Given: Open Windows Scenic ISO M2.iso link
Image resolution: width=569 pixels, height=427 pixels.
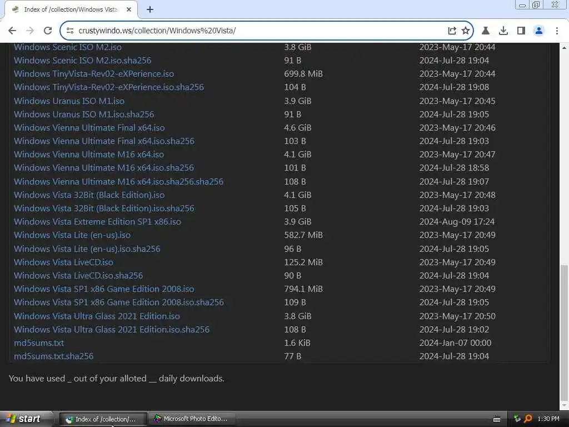Looking at the screenshot, I should (67, 47).
